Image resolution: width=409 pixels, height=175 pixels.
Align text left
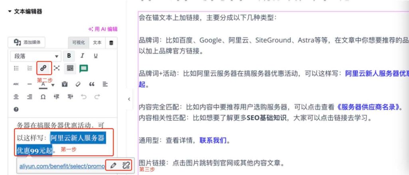pyautogui.click(x=105, y=84)
